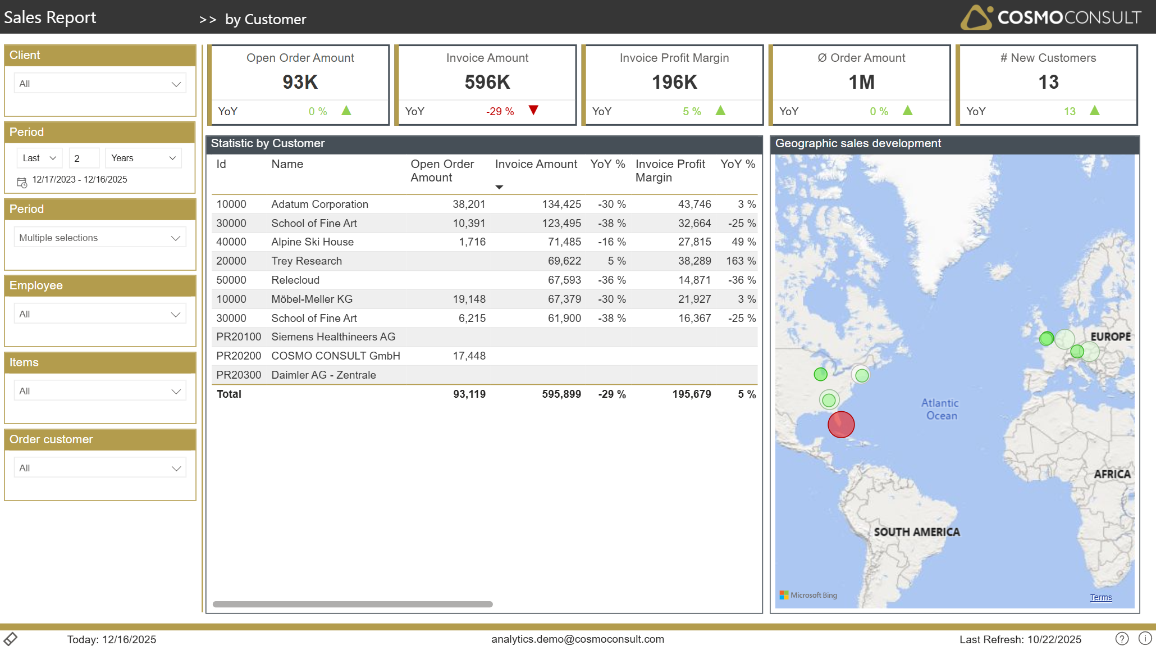Open the Multiple selections period dropdown
Image resolution: width=1156 pixels, height=650 pixels.
coord(100,238)
